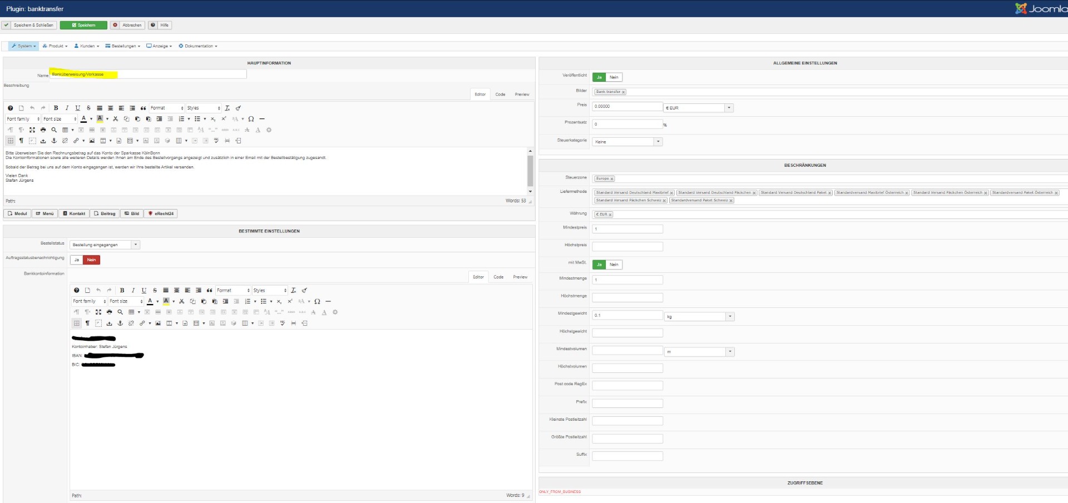Image resolution: width=1068 pixels, height=503 pixels.
Task: Insert special character (Omega) in Beschreibung editor
Action: coord(251,119)
